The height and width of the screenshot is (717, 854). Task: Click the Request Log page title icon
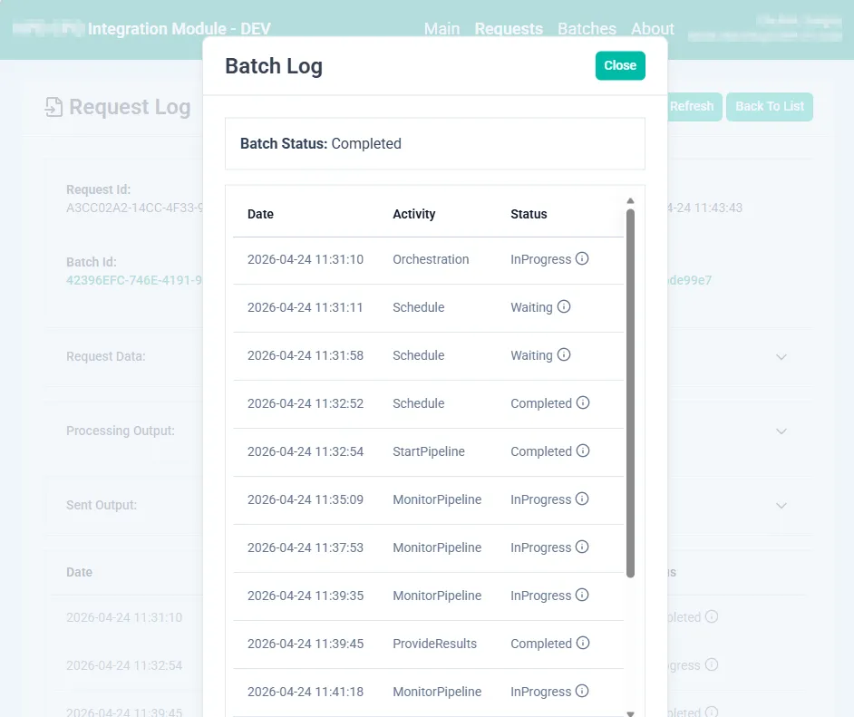[53, 107]
